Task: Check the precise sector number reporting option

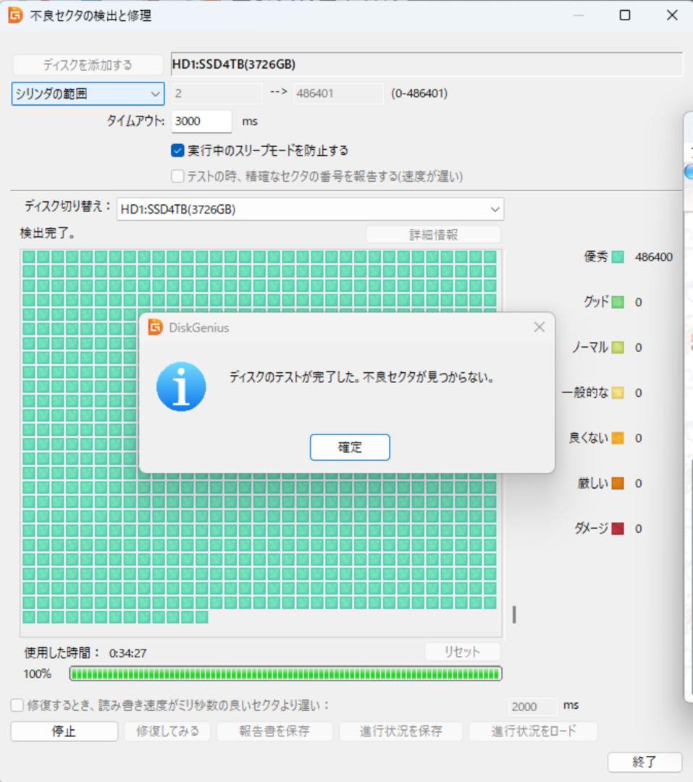Action: click(x=175, y=176)
